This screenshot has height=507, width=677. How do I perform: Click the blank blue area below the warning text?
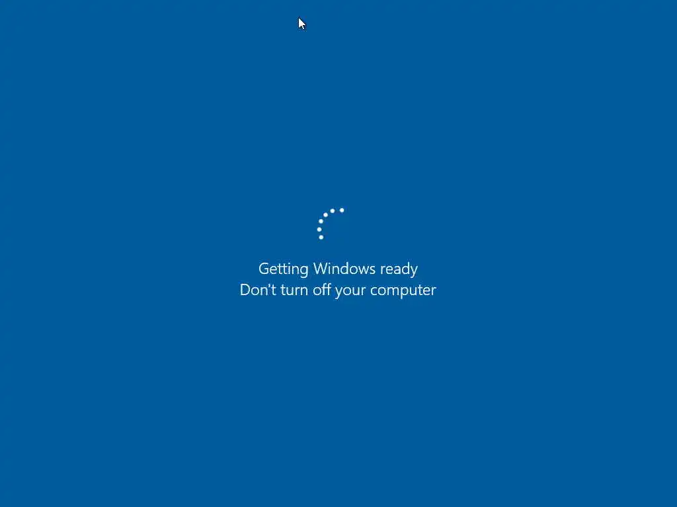[338, 388]
